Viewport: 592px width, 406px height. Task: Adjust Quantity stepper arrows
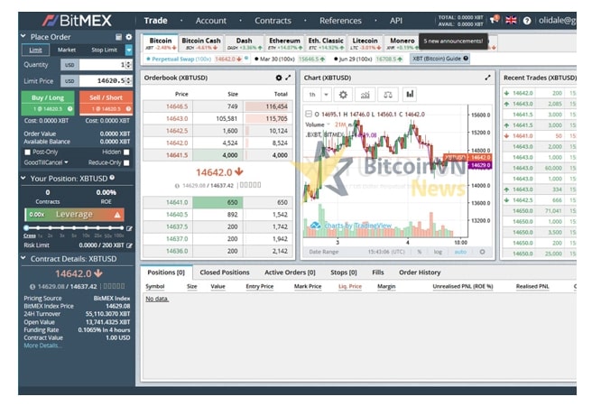(x=129, y=65)
